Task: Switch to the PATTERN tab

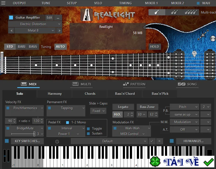Action: click(134, 84)
